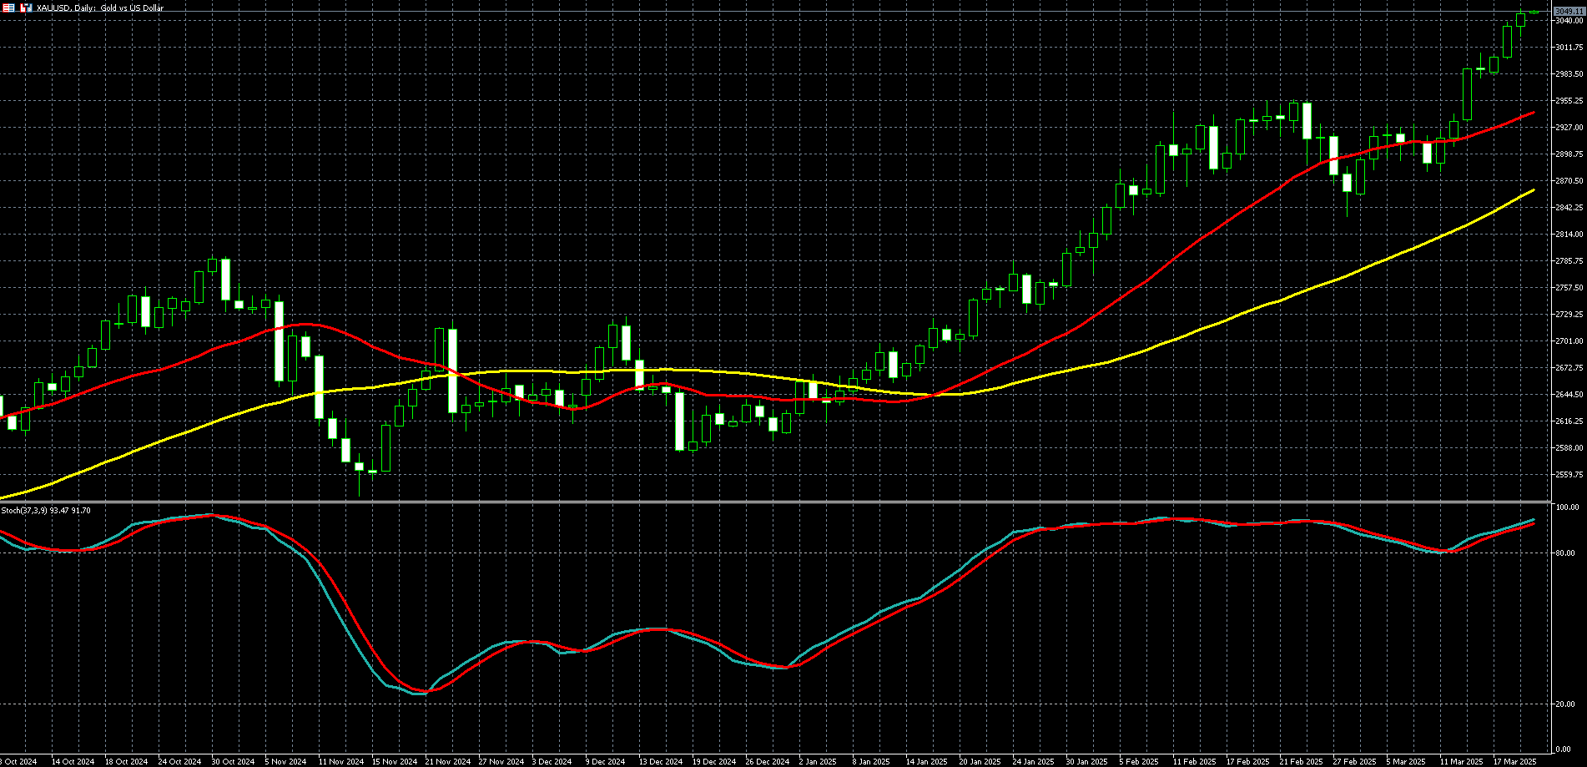Select the 11 Feb 2025 date label
This screenshot has width=1587, height=767.
click(1193, 761)
